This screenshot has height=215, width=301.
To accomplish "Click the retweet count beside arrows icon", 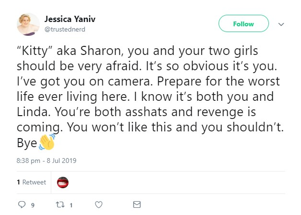I will point(71,205).
